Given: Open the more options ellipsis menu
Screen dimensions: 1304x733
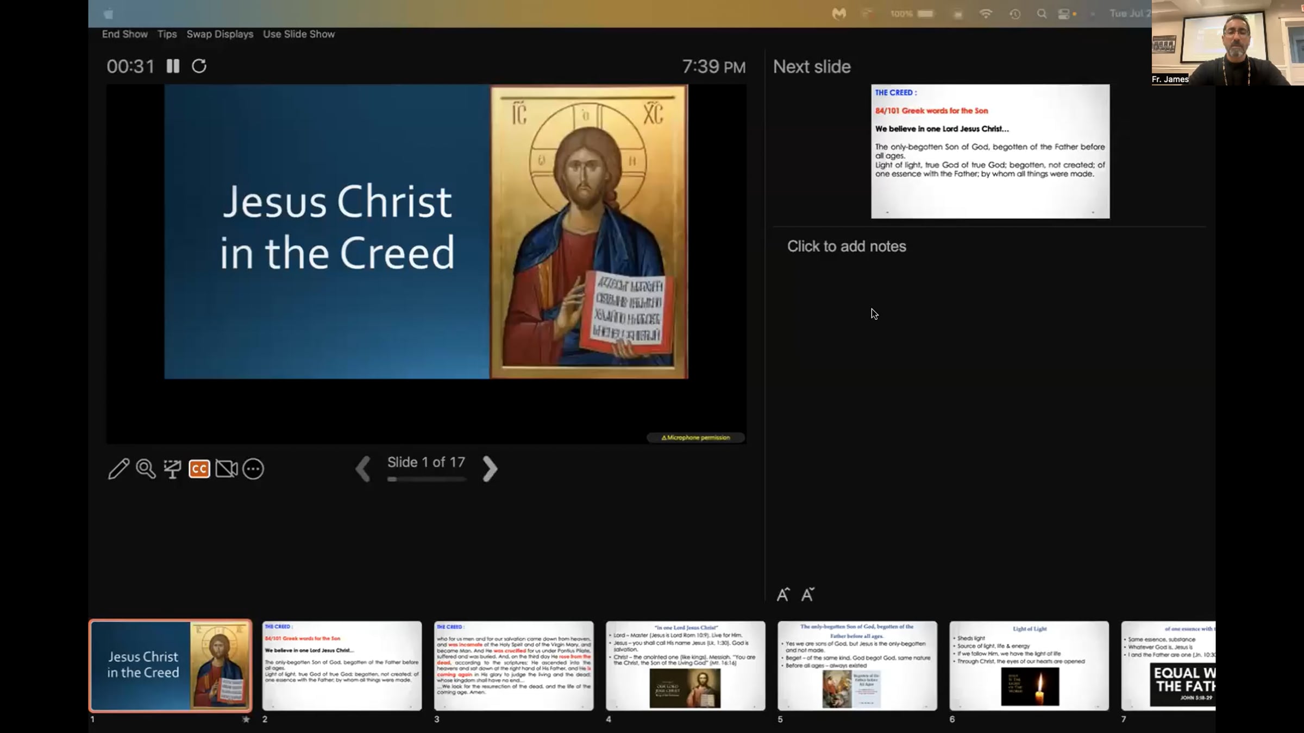Looking at the screenshot, I should (x=253, y=469).
